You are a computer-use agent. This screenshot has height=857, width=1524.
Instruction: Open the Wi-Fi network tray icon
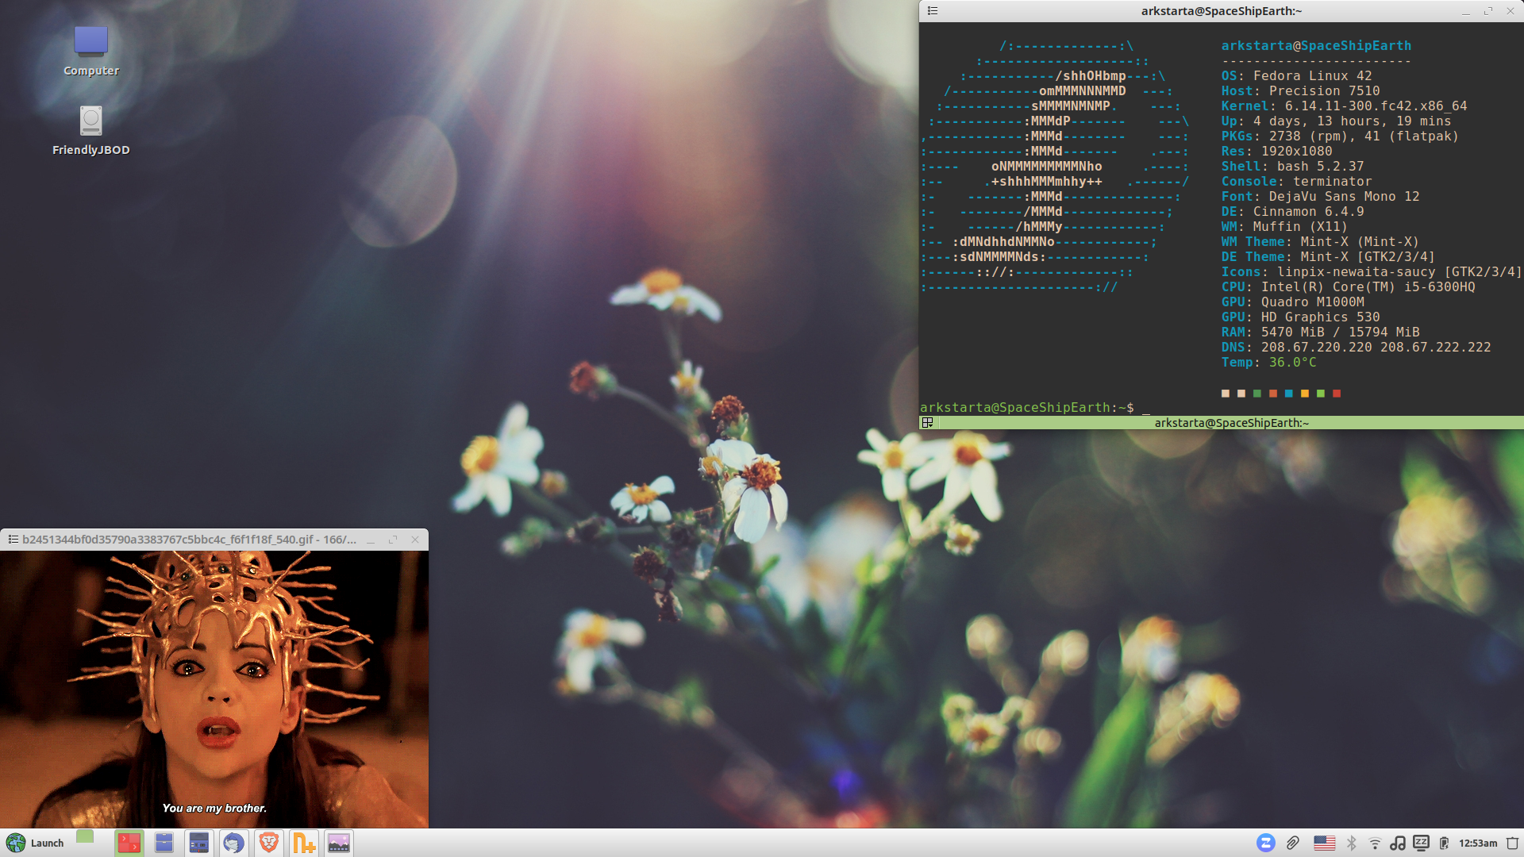(x=1375, y=843)
